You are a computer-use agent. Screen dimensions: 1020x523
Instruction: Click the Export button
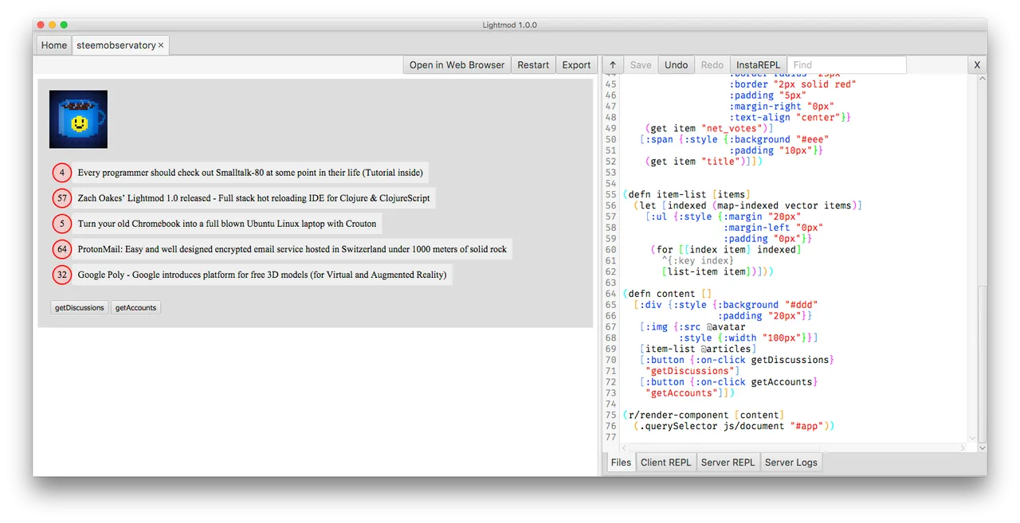click(576, 64)
